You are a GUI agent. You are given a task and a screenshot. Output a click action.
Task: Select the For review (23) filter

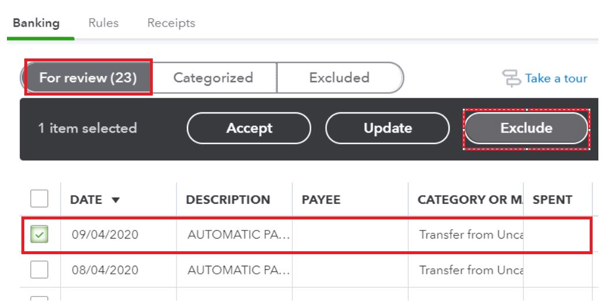coord(88,78)
